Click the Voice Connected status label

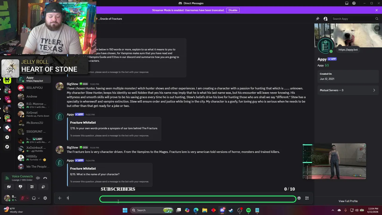coord(22,176)
